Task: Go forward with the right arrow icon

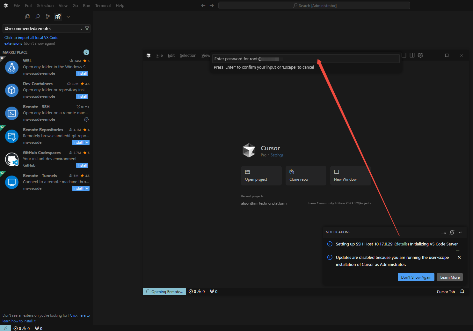Action: point(212,5)
